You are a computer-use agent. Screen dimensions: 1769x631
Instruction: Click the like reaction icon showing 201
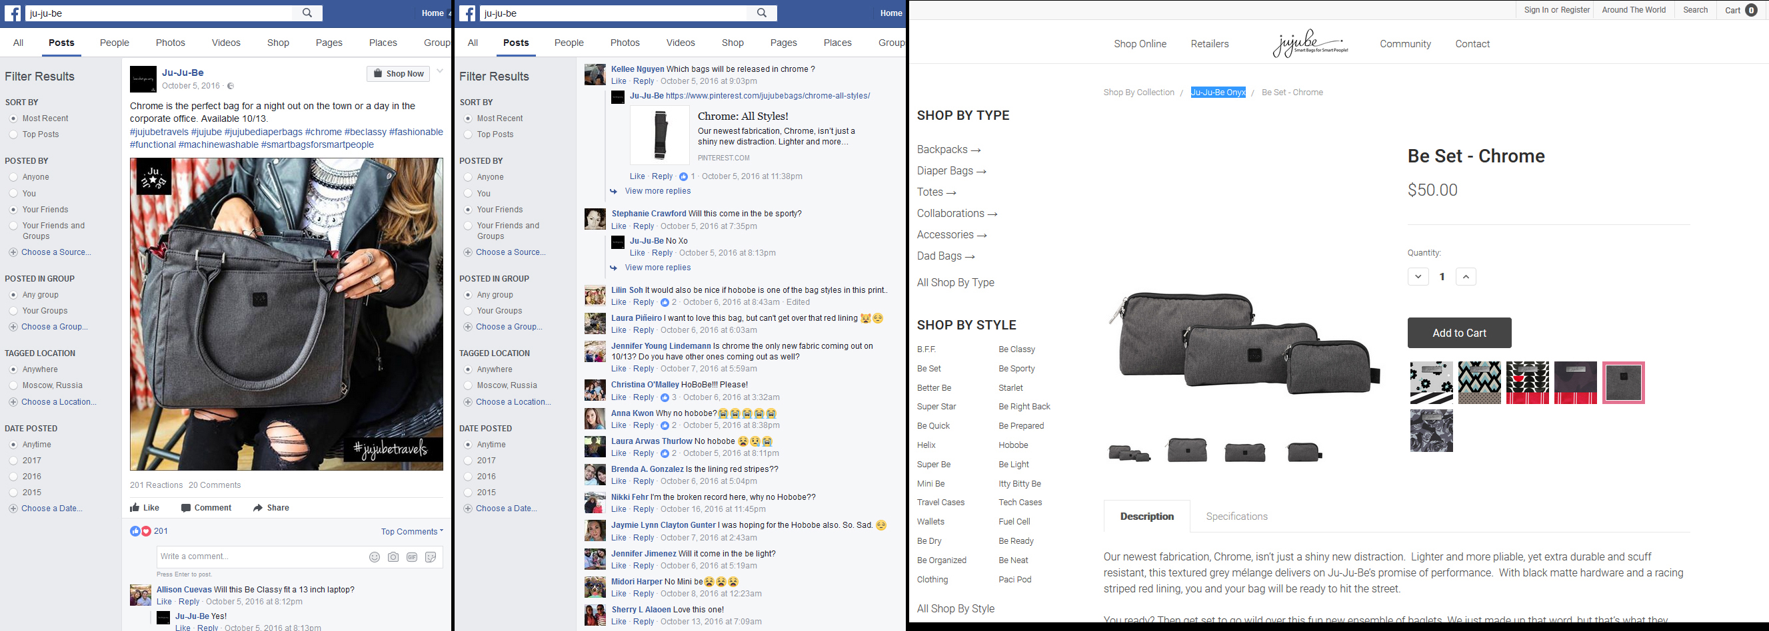tap(135, 531)
